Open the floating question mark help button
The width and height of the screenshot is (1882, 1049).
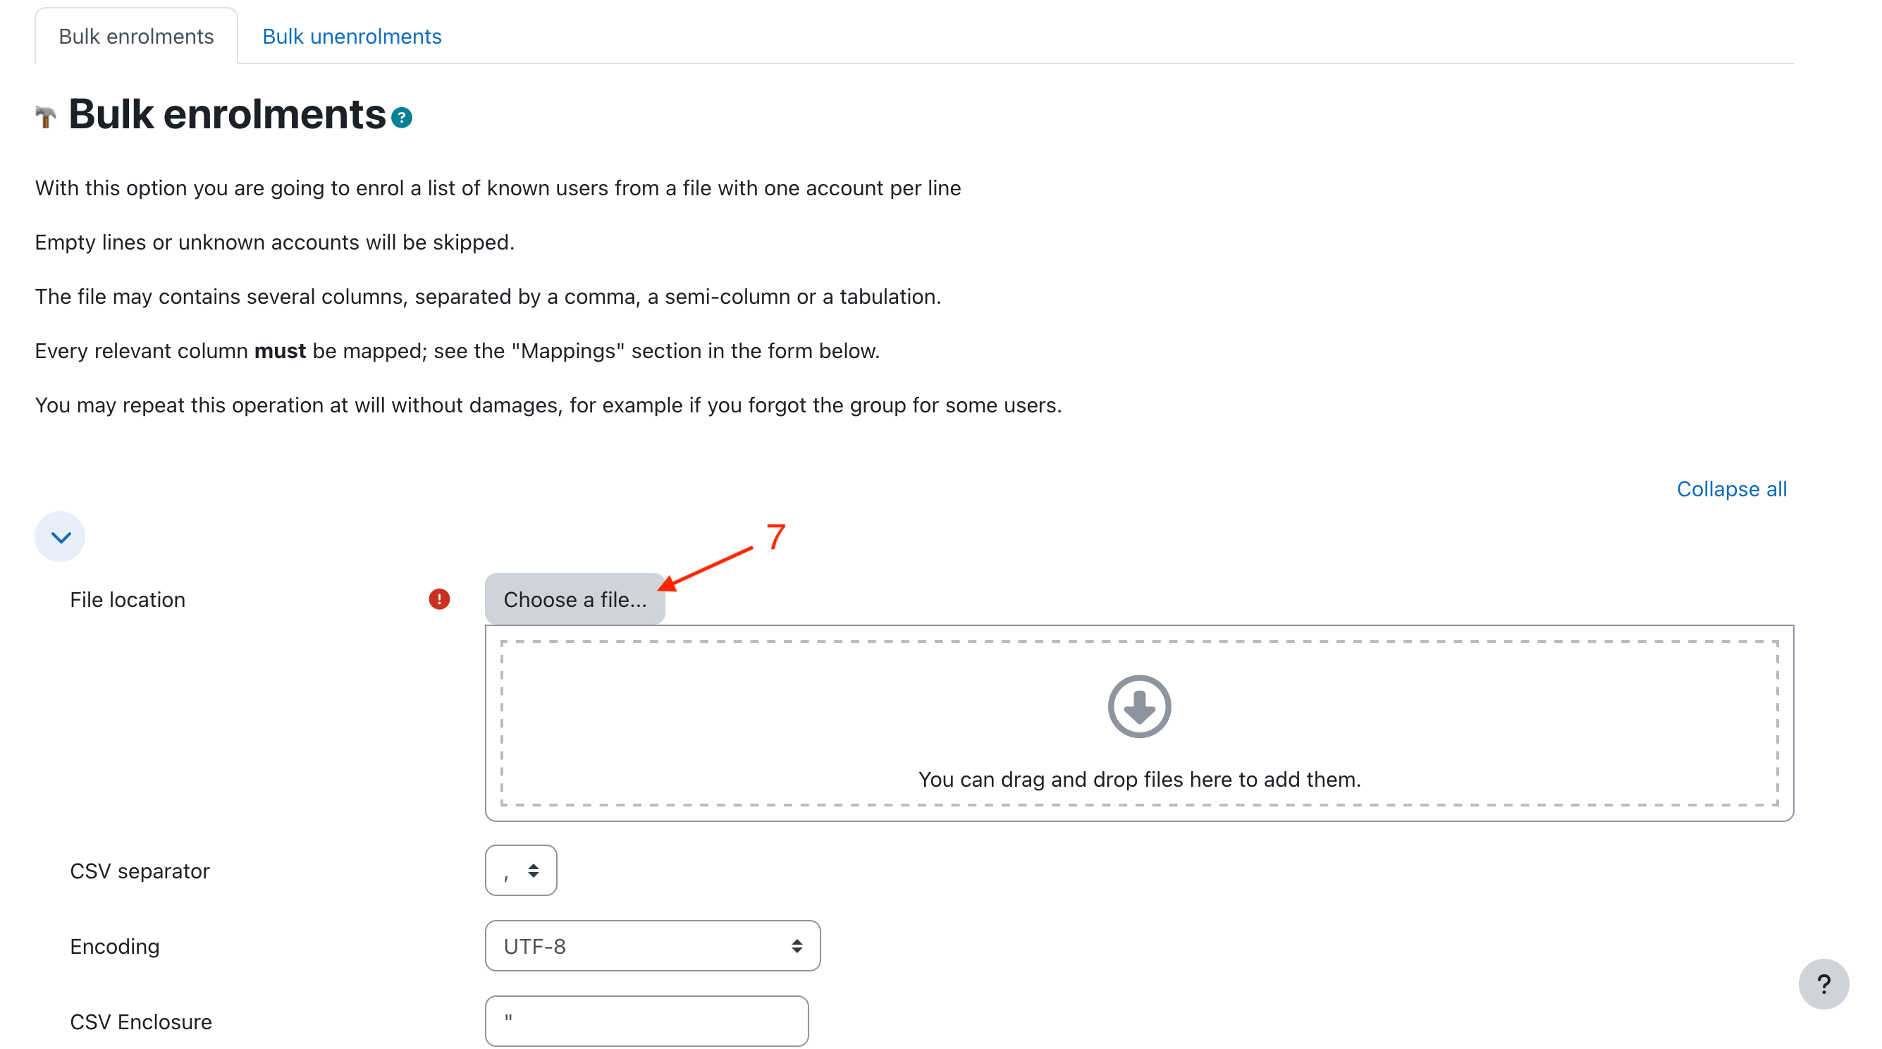pyautogui.click(x=1823, y=983)
